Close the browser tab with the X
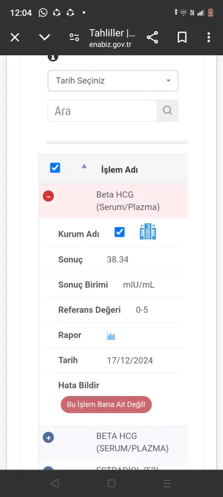 coord(15,37)
